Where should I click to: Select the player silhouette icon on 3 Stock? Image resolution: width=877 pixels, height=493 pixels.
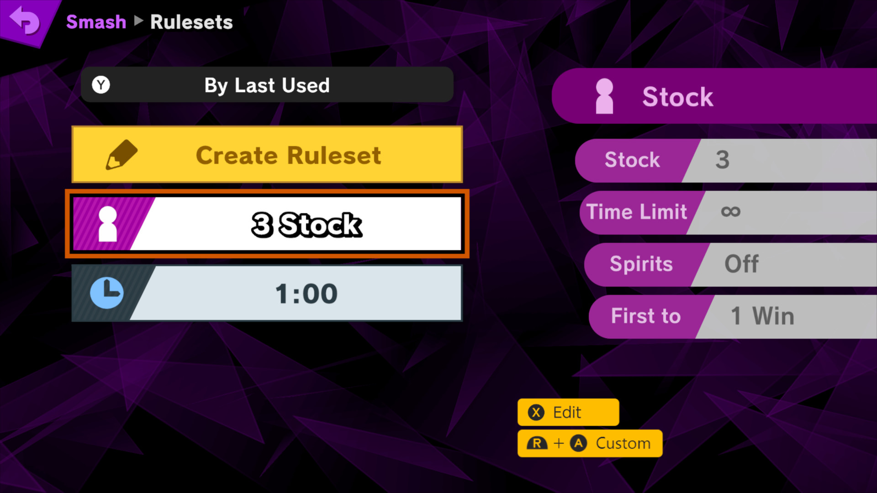pyautogui.click(x=108, y=224)
